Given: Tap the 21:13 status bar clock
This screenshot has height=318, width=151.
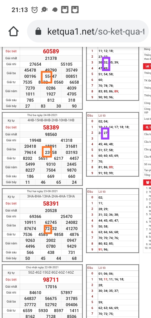Looking at the screenshot, I should click(20, 10).
